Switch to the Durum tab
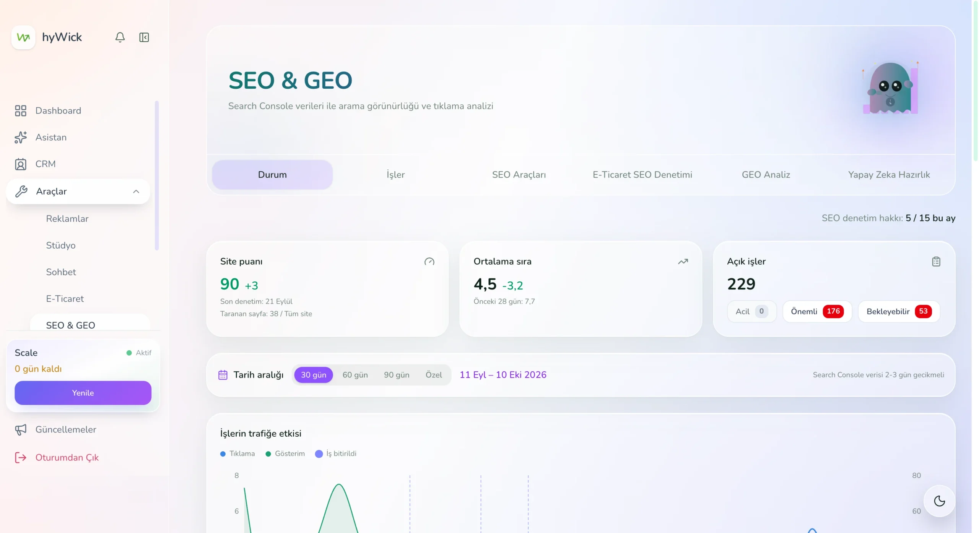 [272, 175]
